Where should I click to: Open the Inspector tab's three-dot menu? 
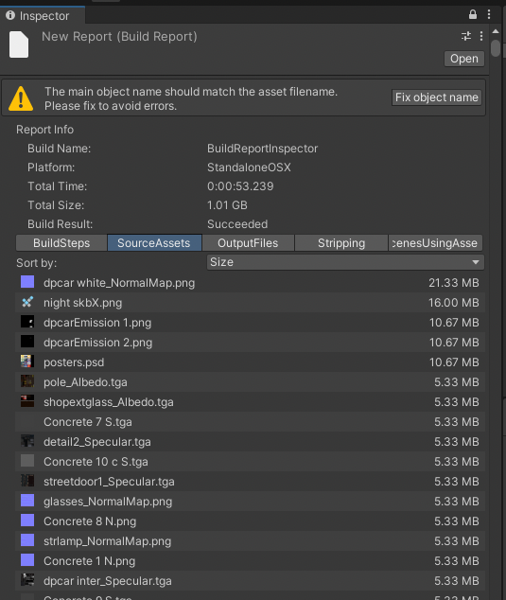click(x=489, y=14)
